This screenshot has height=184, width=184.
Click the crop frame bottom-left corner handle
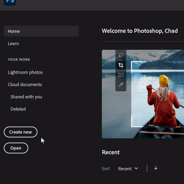tap(137, 121)
